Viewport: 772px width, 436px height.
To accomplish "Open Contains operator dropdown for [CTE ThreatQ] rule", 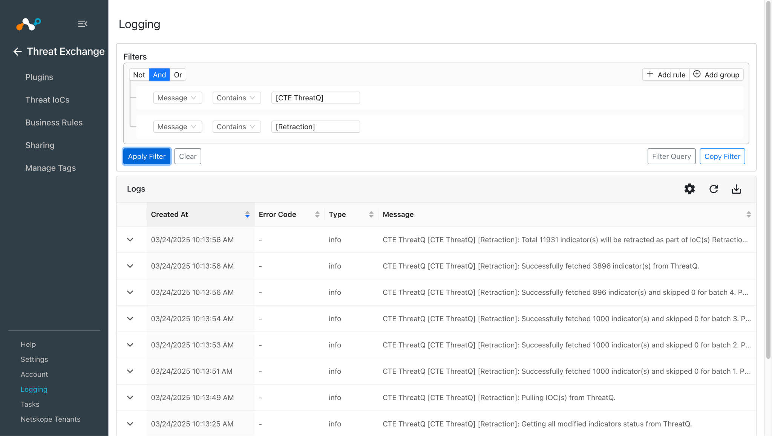I will click(237, 98).
